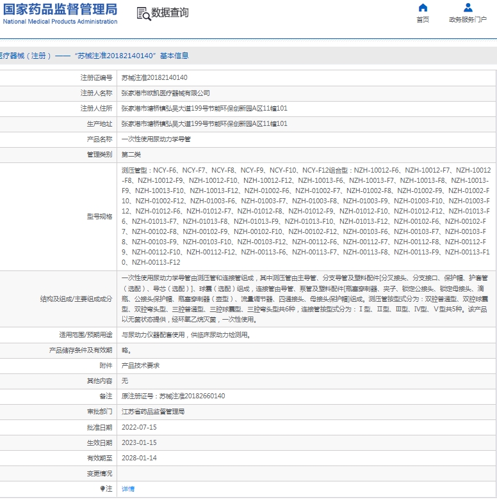Click the 适用范围/预期用途 label

point(86,335)
